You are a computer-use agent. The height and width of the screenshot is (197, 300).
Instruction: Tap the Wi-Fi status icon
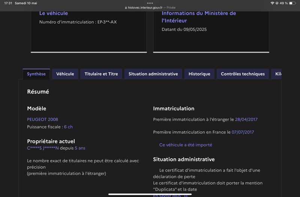pos(272,3)
